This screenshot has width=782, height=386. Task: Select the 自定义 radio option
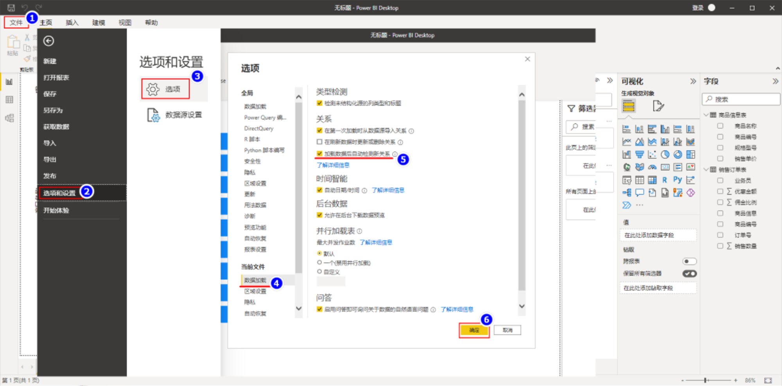(319, 272)
